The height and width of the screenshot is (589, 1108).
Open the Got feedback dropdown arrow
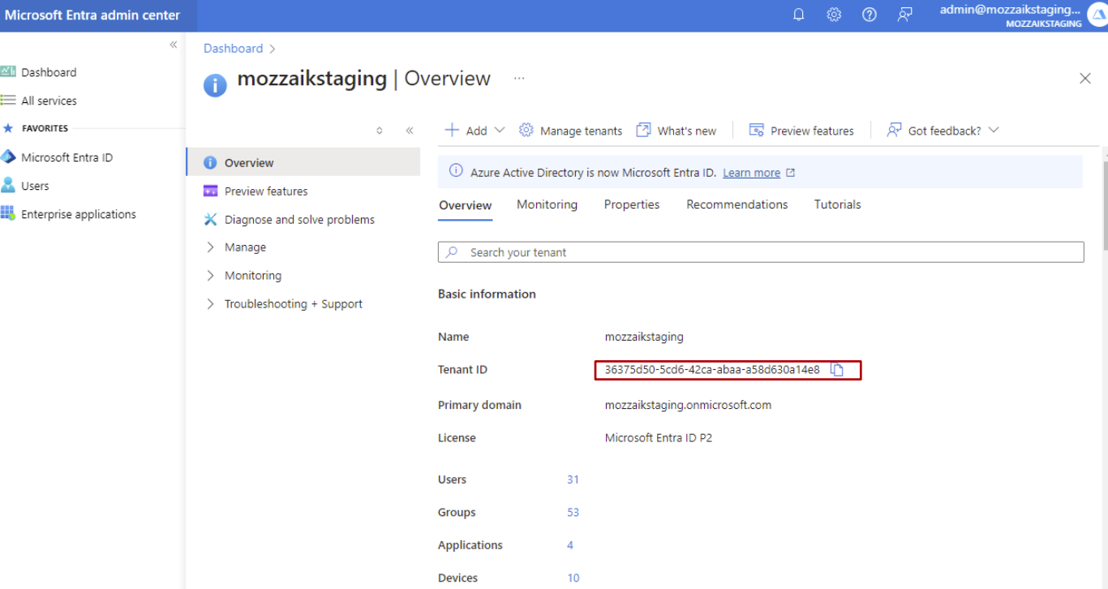994,130
